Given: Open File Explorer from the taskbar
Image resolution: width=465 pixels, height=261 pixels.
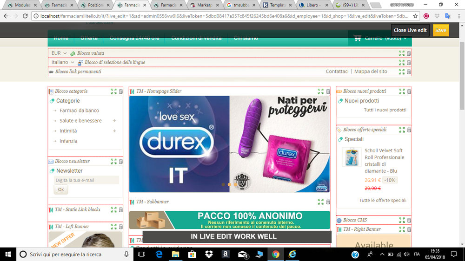Looking at the screenshot, I should pyautogui.click(x=176, y=254).
